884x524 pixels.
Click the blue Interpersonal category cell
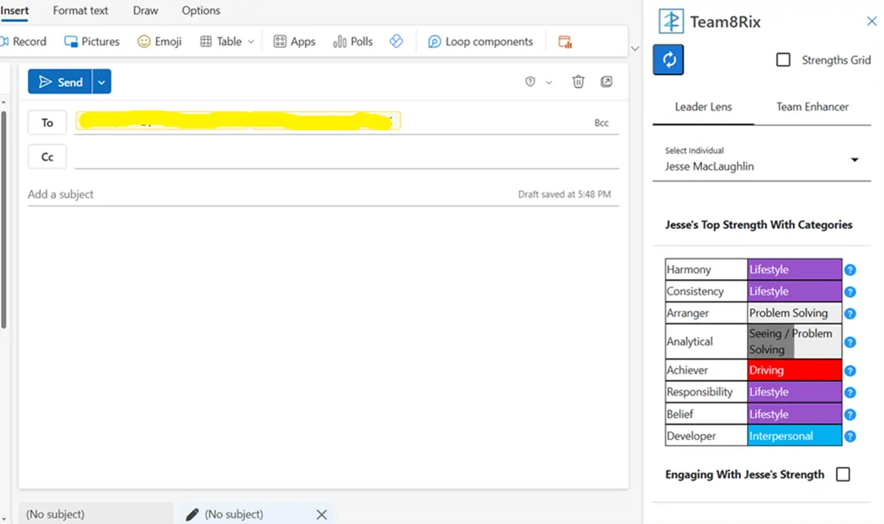(x=794, y=436)
